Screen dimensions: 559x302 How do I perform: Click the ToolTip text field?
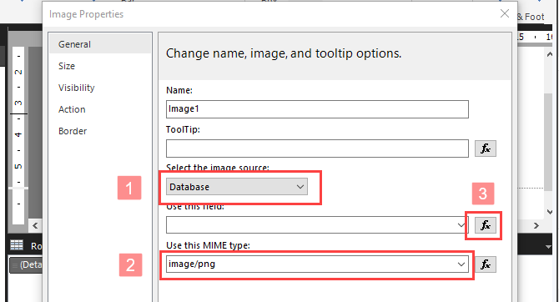317,148
